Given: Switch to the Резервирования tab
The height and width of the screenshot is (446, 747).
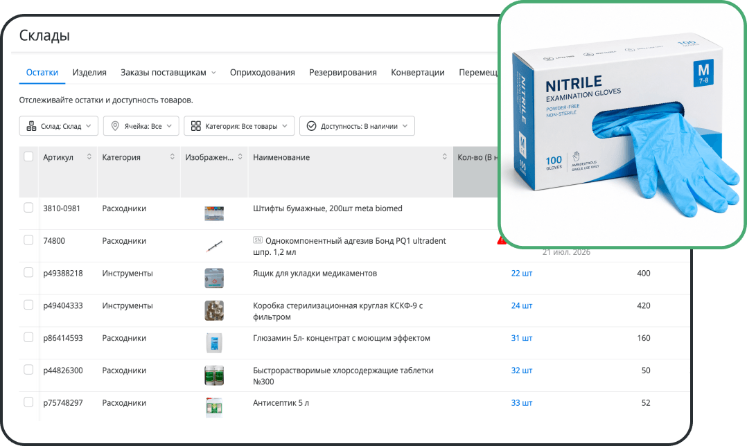Looking at the screenshot, I should pyautogui.click(x=343, y=72).
